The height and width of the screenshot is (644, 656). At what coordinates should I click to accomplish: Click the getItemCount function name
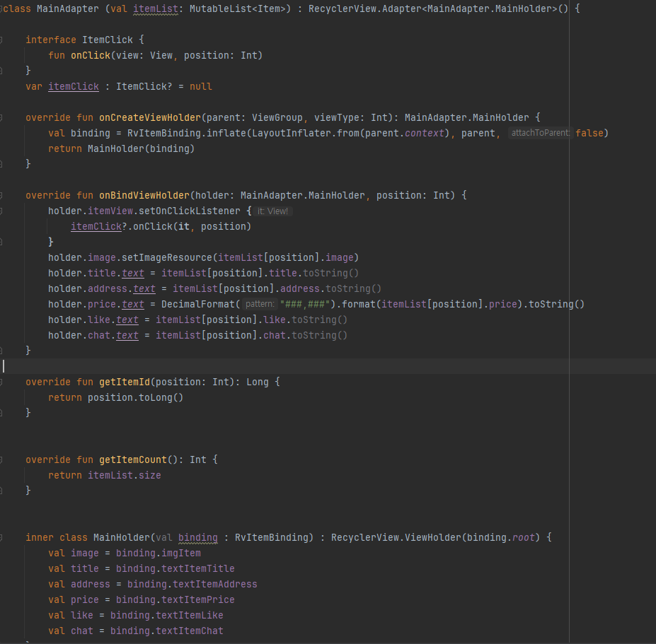(x=133, y=459)
